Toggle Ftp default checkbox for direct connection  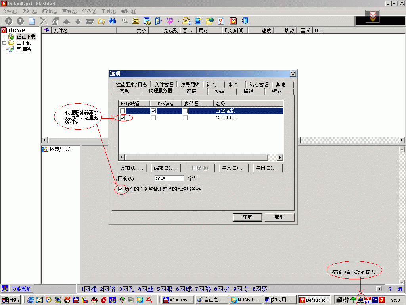[x=153, y=111]
